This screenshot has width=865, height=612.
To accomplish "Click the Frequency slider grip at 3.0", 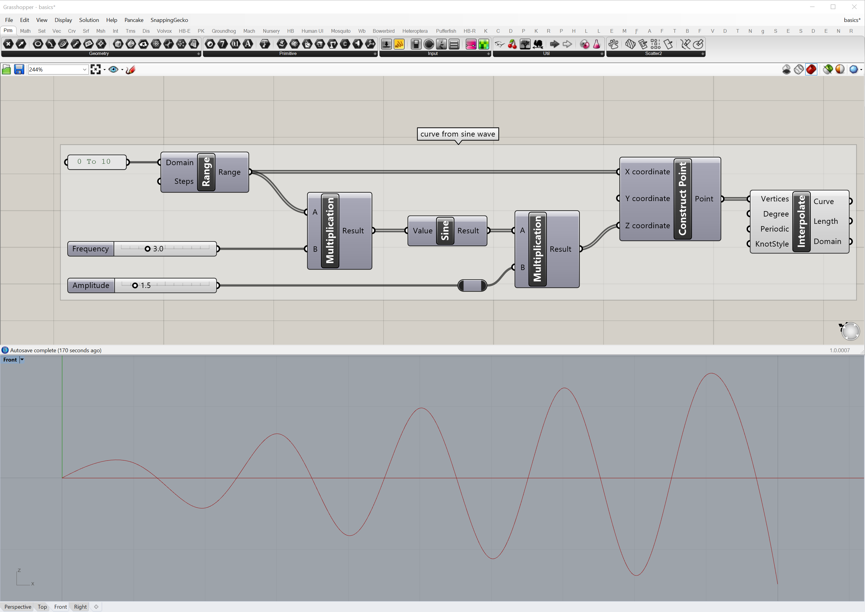I will [148, 249].
